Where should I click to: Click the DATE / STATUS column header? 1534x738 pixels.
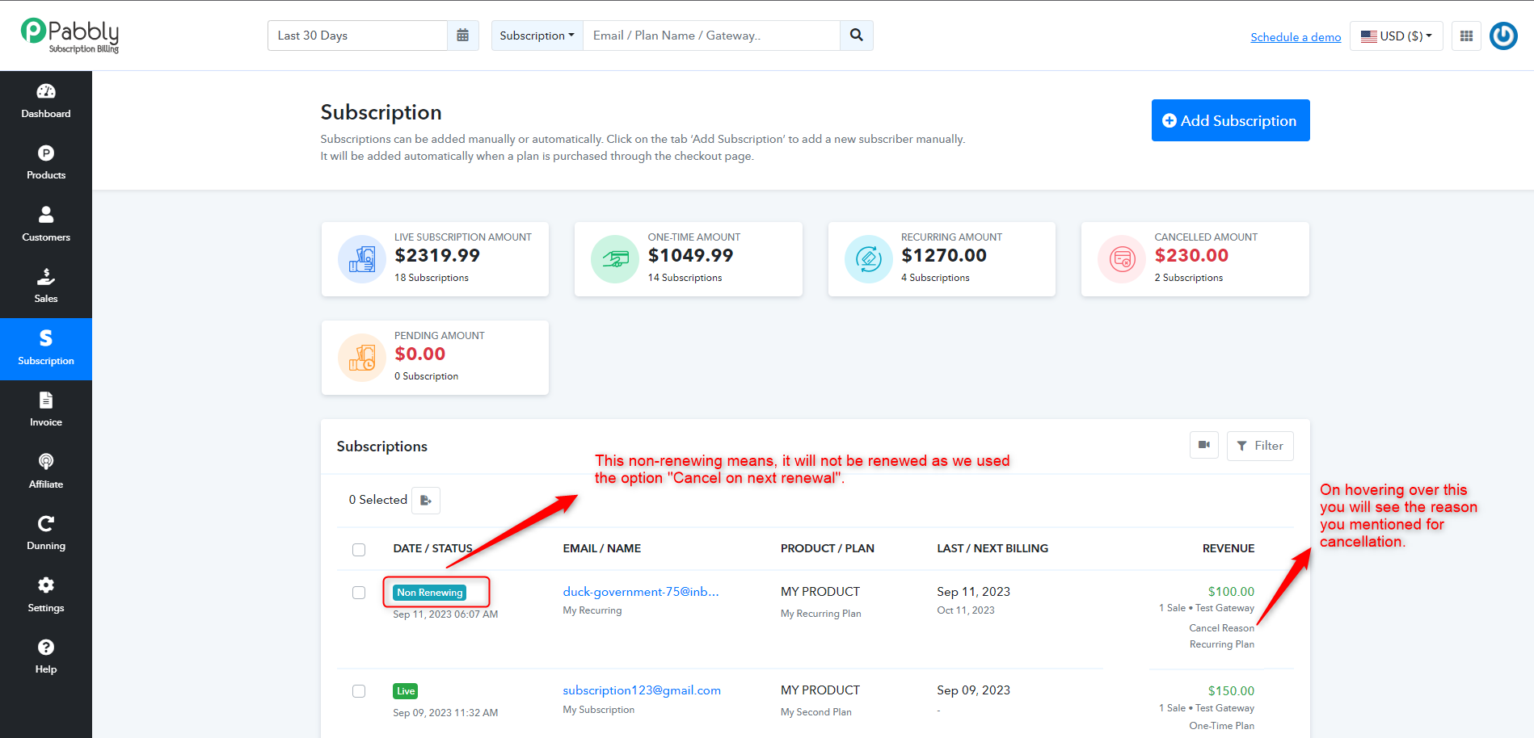[432, 548]
